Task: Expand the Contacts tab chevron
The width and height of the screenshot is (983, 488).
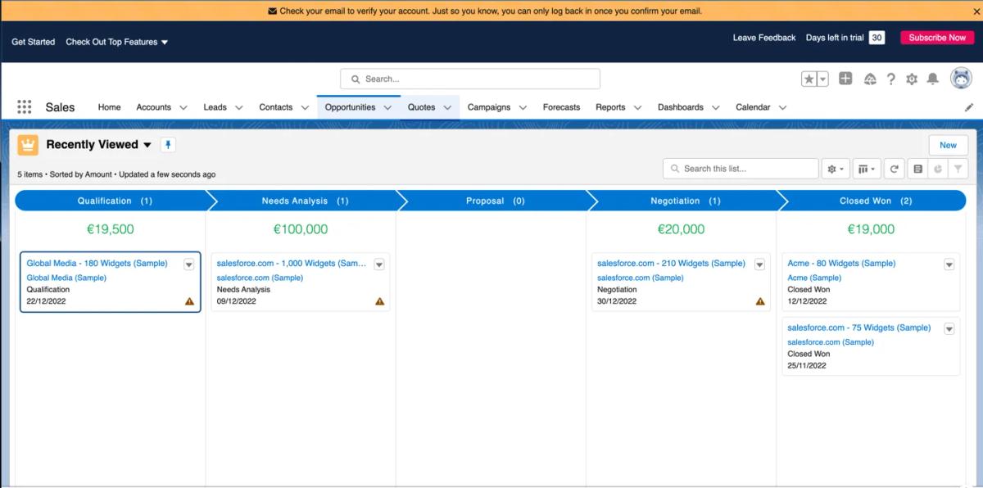Action: click(305, 107)
